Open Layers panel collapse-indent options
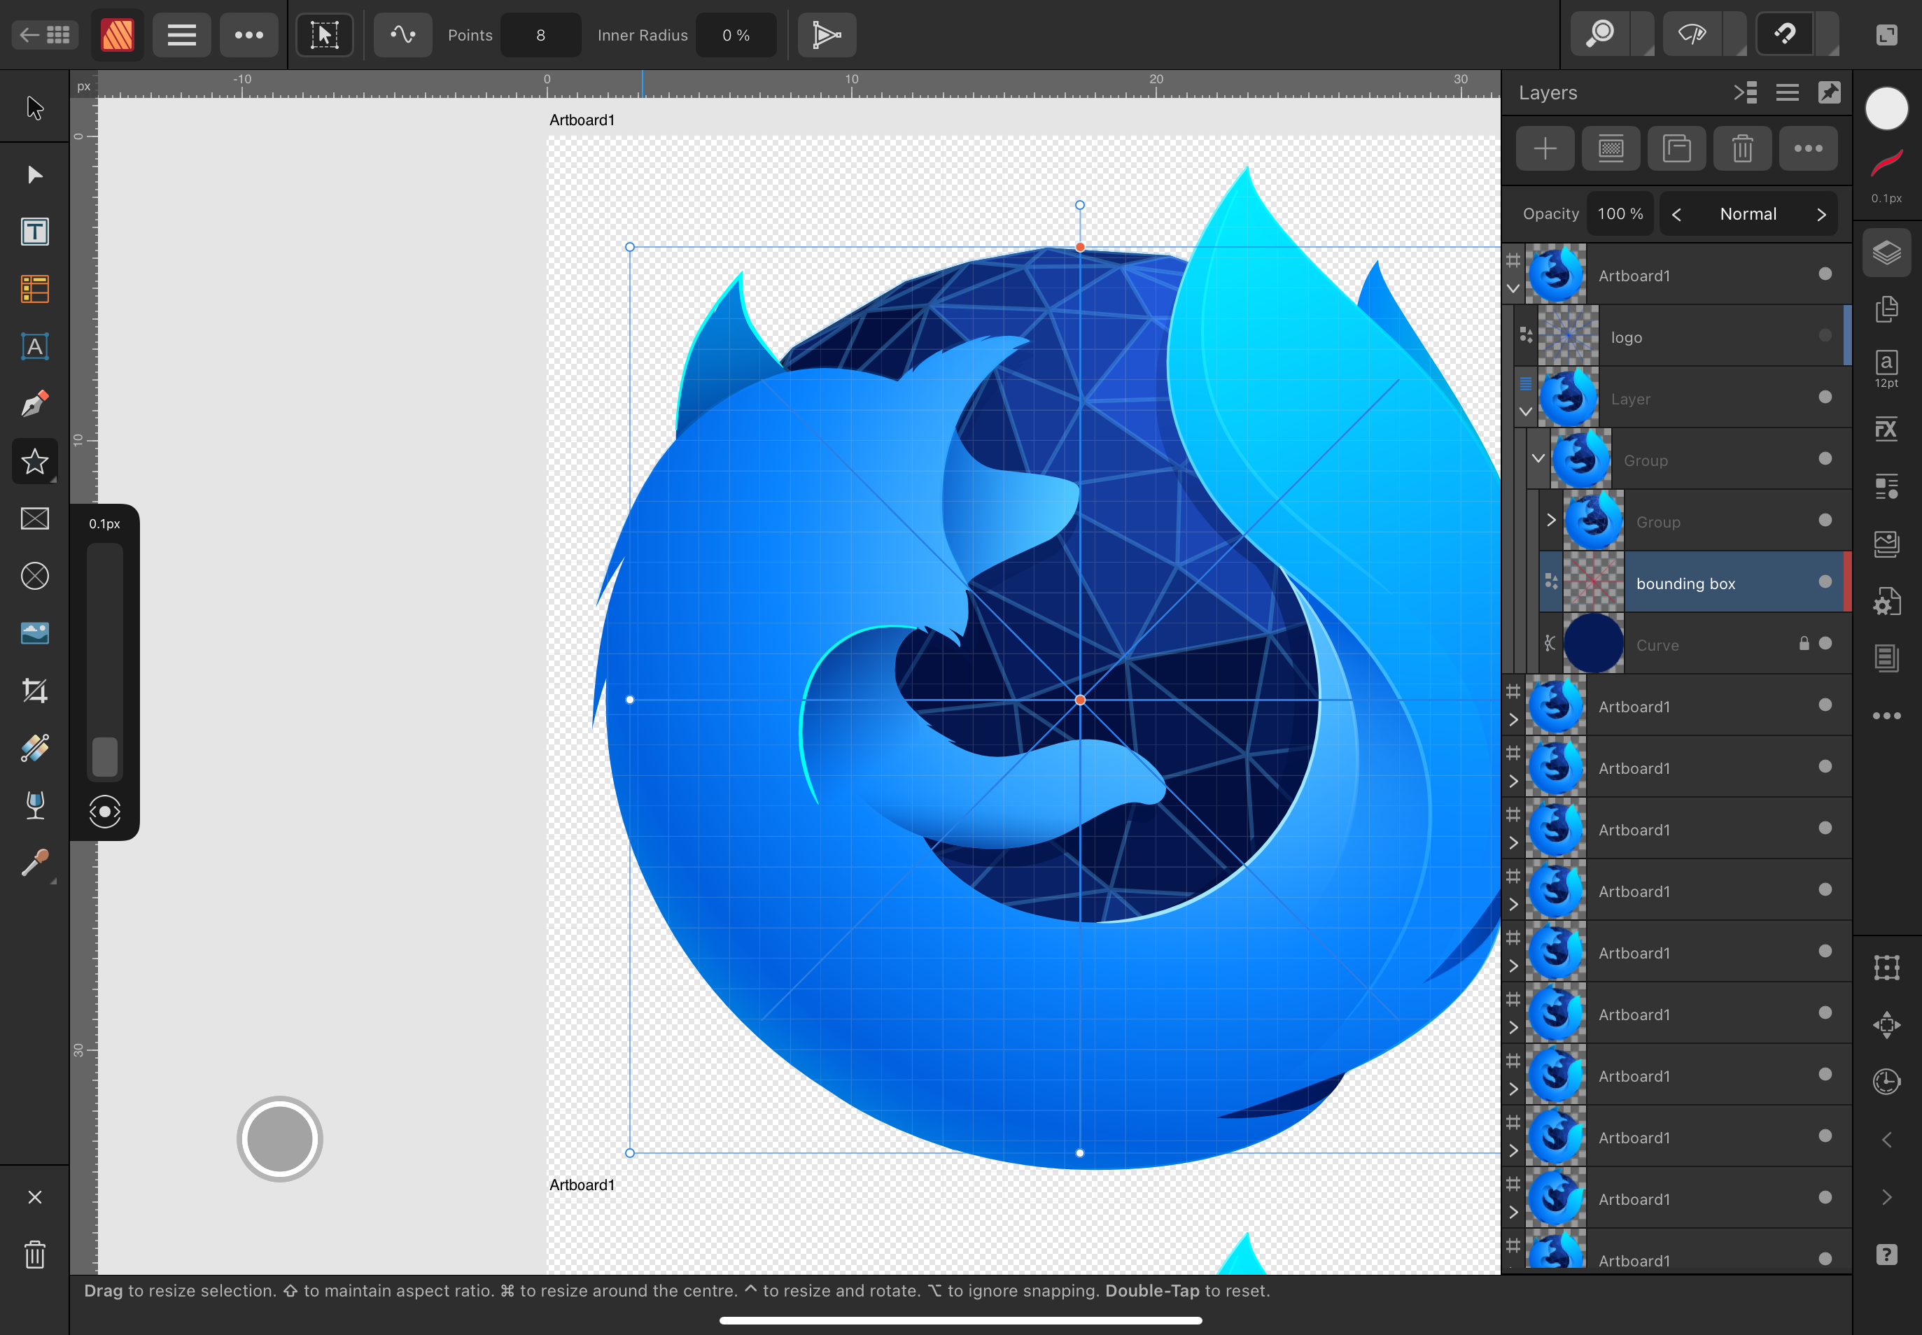Viewport: 1922px width, 1335px height. (1745, 92)
